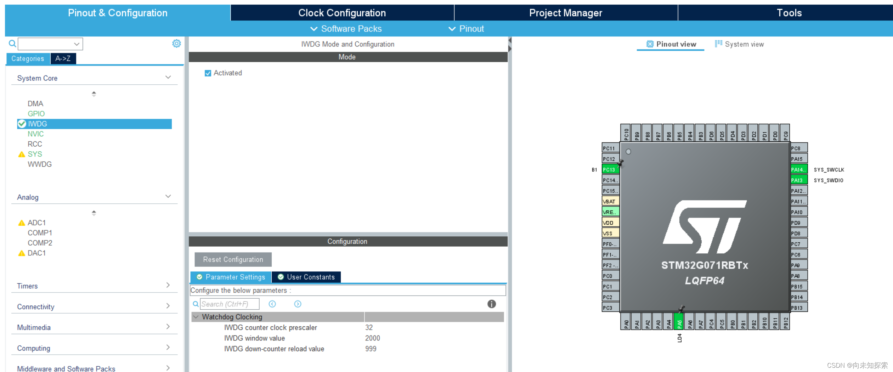Uncheck the Activated checkbox for IWDG
The height and width of the screenshot is (372, 893).
tap(208, 73)
